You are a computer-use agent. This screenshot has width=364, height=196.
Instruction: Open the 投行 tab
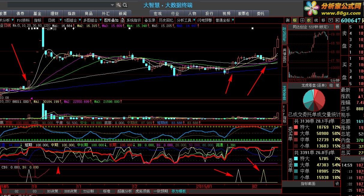[209, 13]
